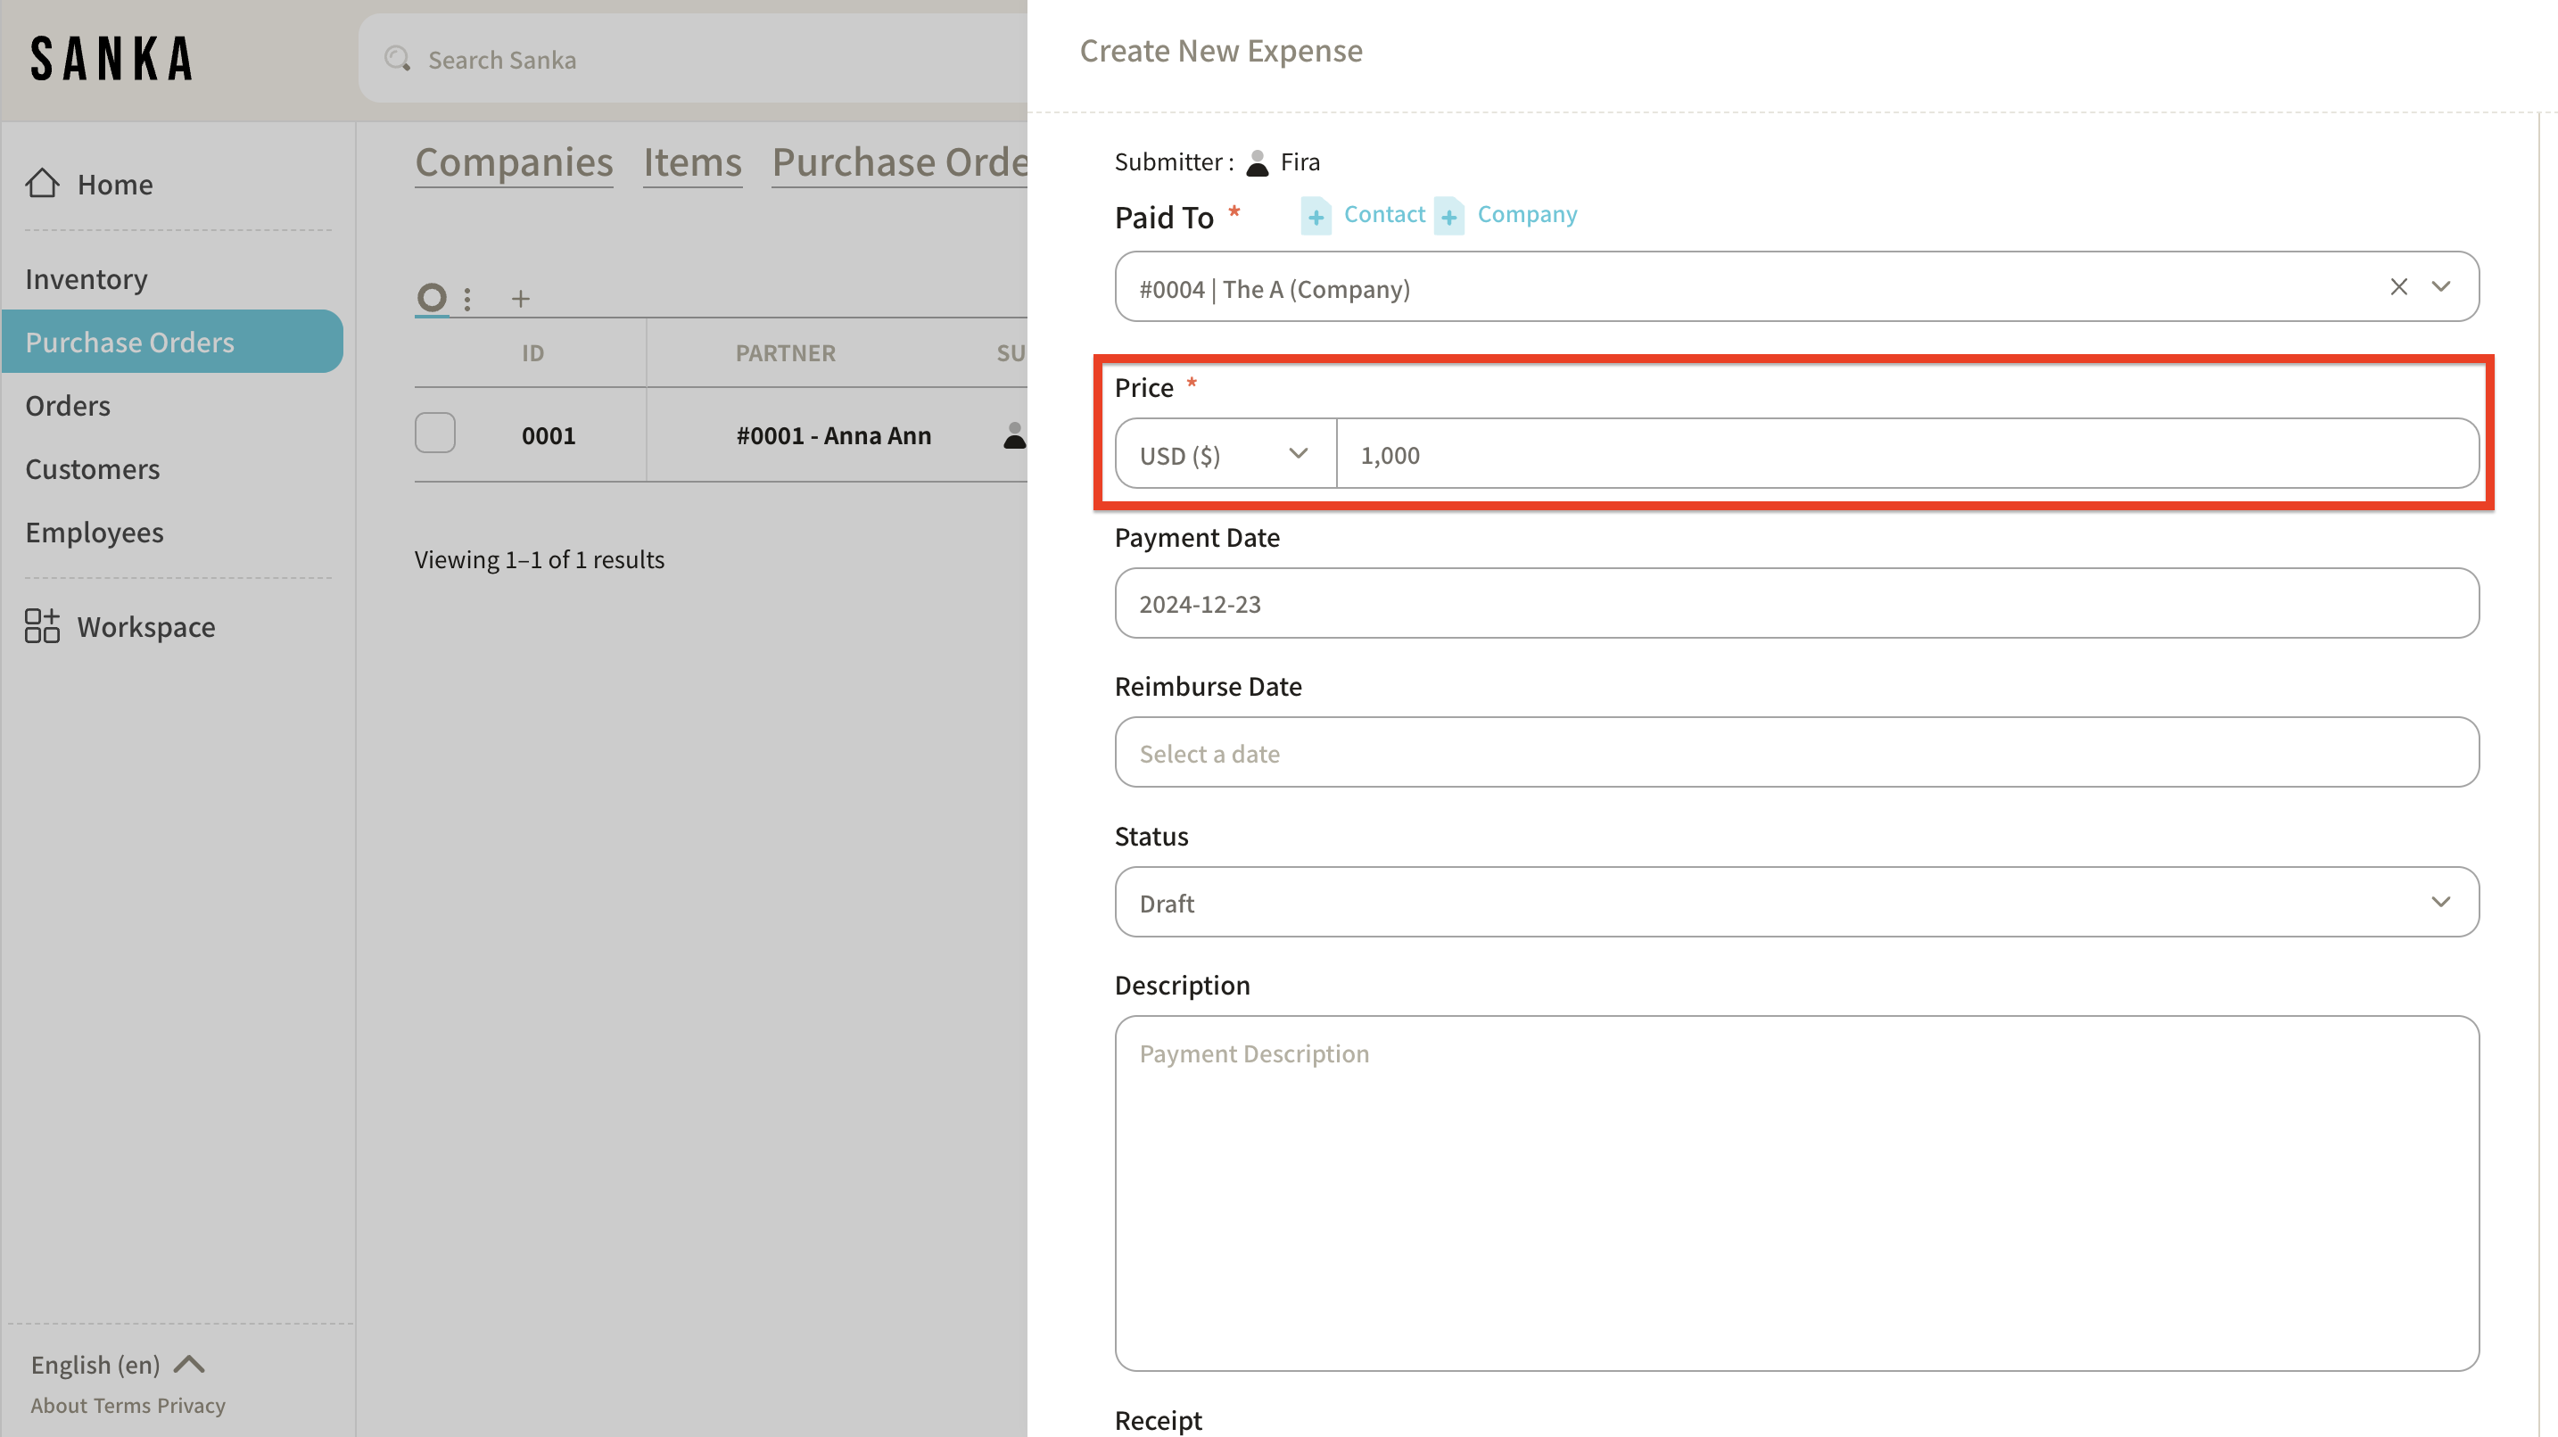Open the Privacy footer link
Viewport: 2558px width, 1437px height.
pos(192,1406)
